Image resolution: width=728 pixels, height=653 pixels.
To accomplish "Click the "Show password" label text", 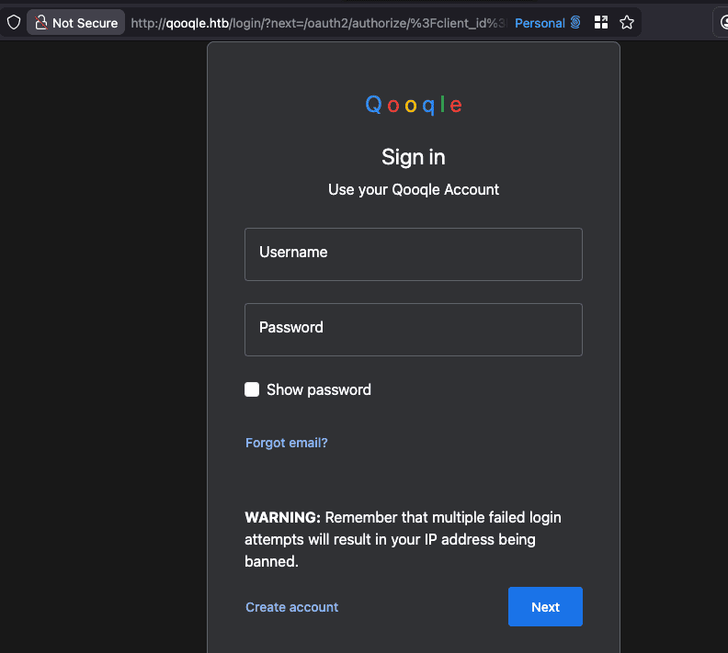I will coord(318,389).
